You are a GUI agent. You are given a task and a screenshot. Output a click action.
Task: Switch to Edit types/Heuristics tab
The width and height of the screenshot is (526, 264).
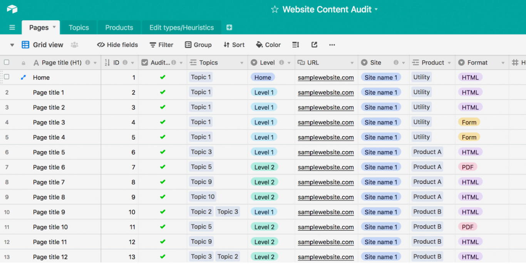pyautogui.click(x=182, y=27)
